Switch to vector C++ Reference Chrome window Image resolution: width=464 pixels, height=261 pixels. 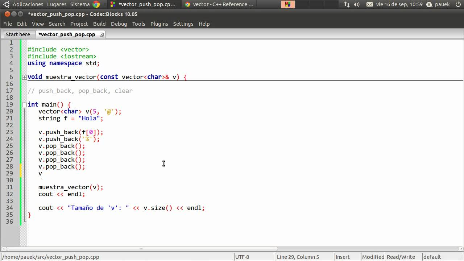[219, 4]
